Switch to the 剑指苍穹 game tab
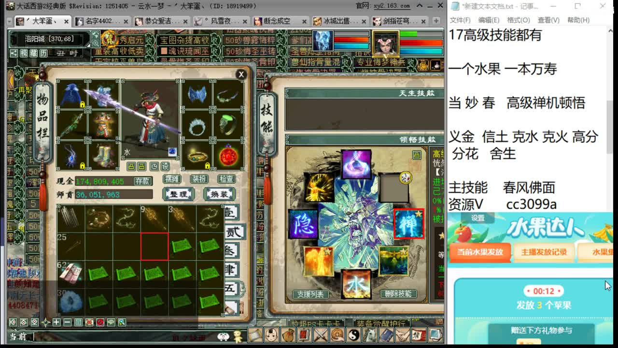This screenshot has width=618, height=348. (400, 21)
